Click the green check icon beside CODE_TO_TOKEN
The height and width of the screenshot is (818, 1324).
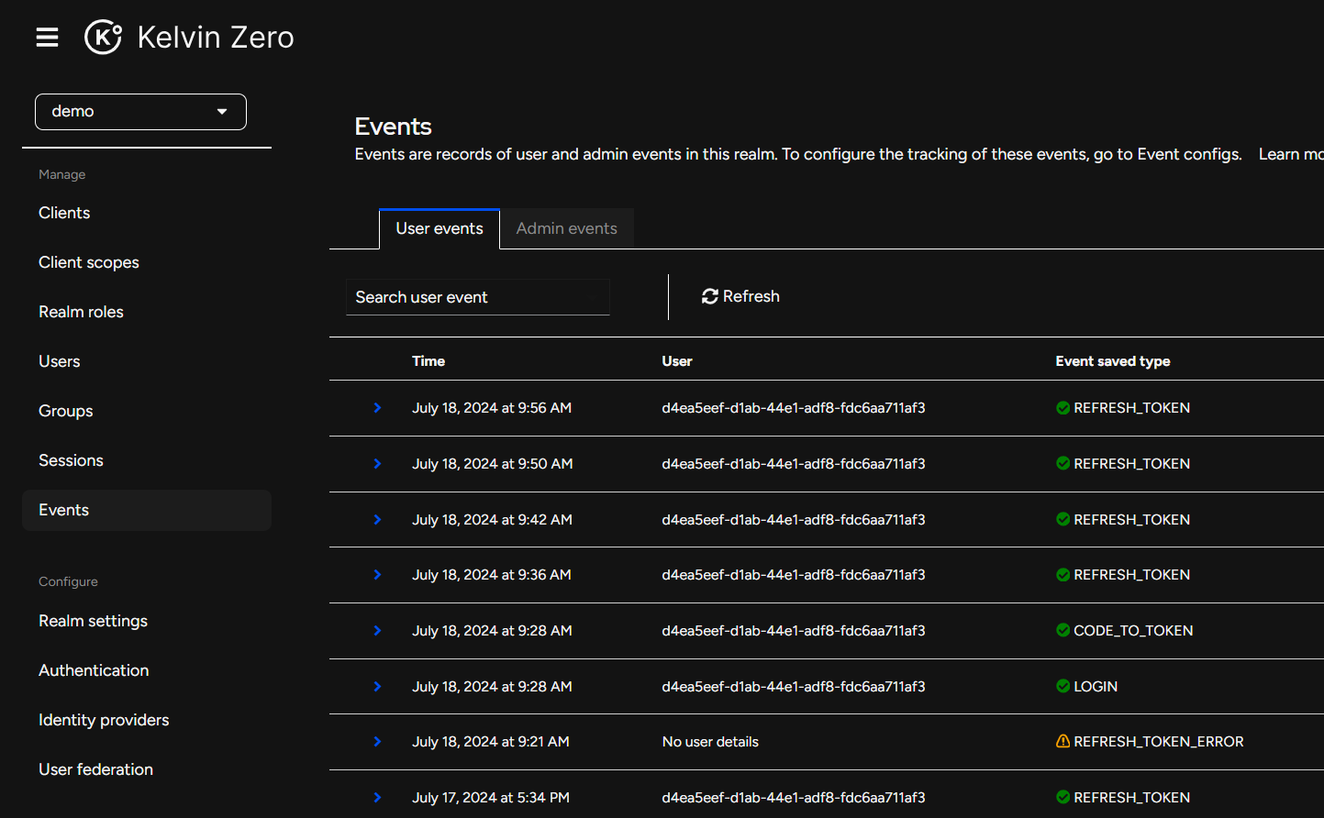pyautogui.click(x=1063, y=630)
